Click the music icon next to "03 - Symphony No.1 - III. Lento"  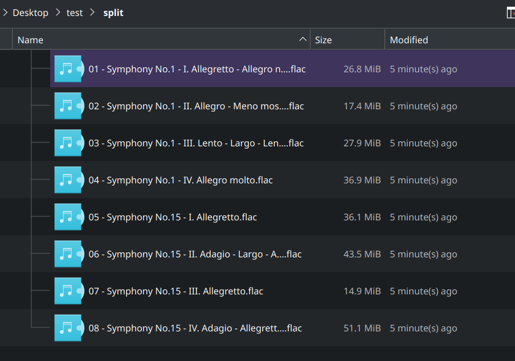[x=69, y=142]
